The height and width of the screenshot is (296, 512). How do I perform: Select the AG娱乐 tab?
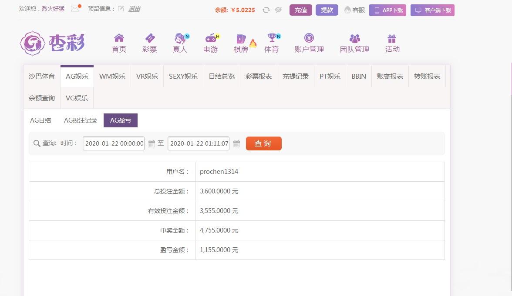click(77, 76)
